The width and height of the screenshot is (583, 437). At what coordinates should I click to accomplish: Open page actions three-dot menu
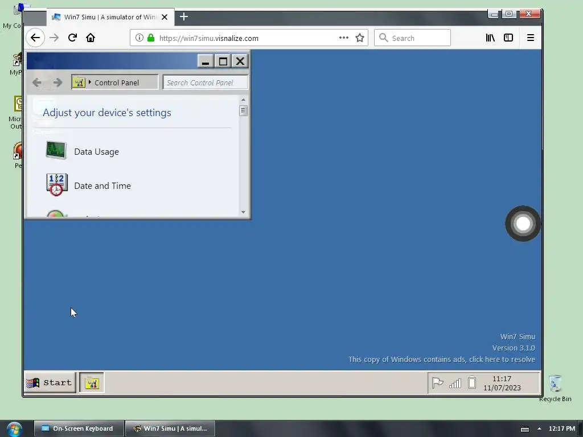click(343, 38)
